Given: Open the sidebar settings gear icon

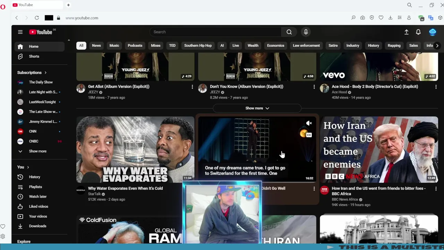Looking at the screenshot, I should coord(3,236).
